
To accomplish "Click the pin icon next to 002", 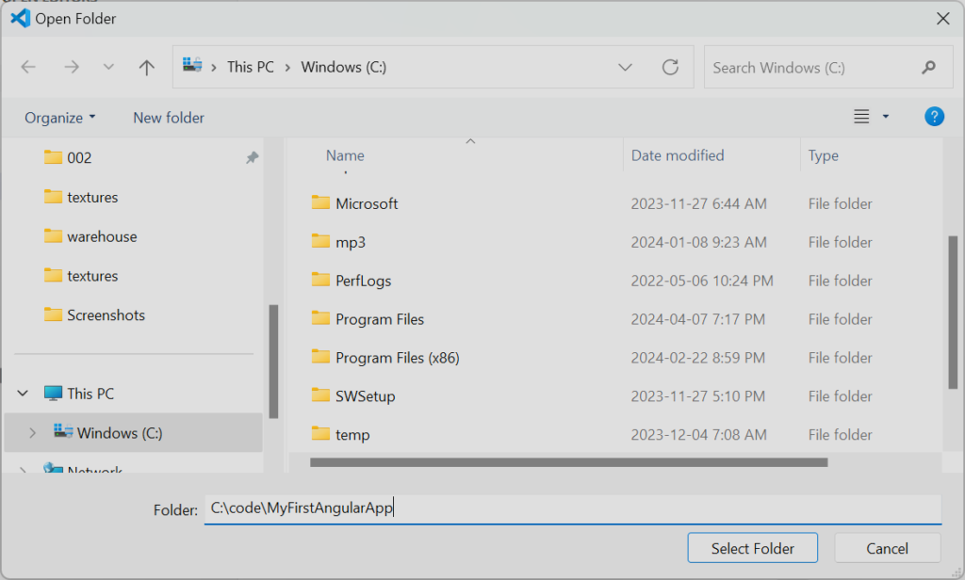I will [x=252, y=158].
